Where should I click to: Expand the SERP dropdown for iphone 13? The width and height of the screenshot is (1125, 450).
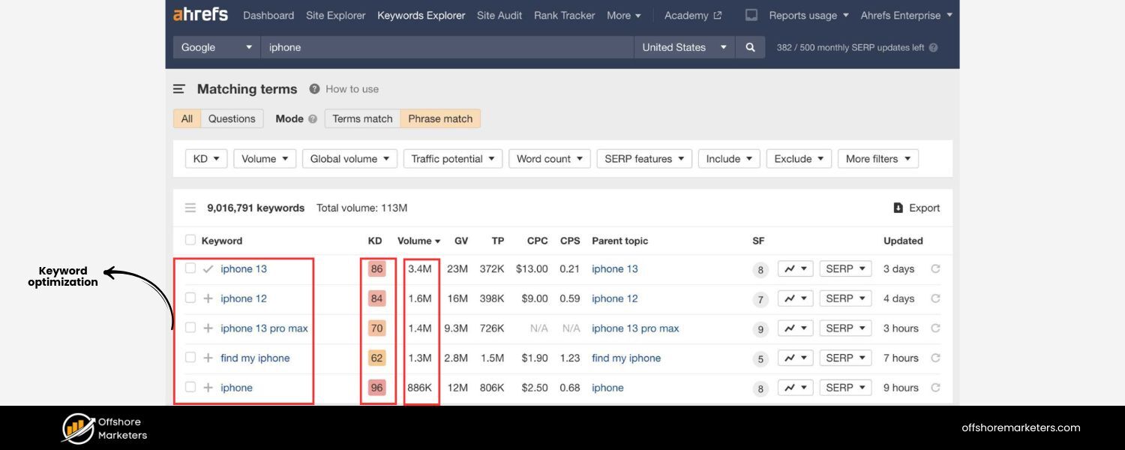click(x=844, y=268)
